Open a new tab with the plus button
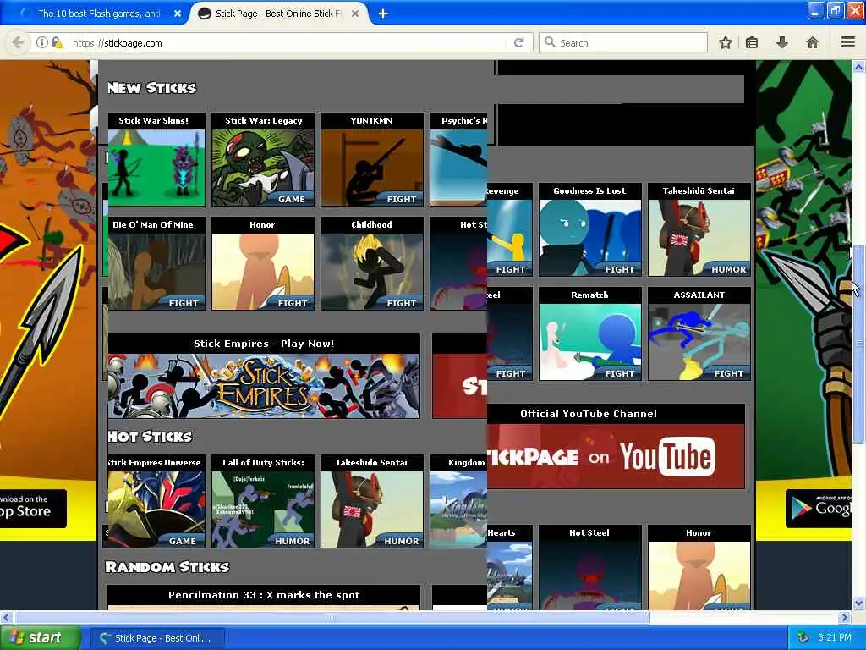 click(x=383, y=14)
